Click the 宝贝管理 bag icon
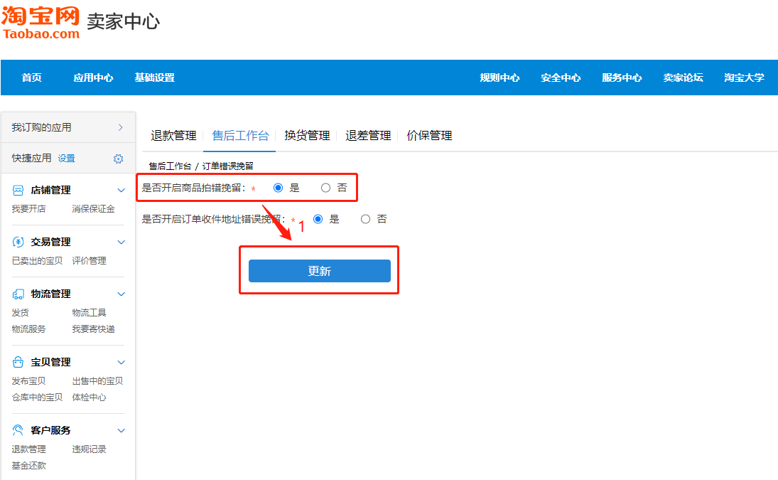778x480 pixels. (18, 363)
